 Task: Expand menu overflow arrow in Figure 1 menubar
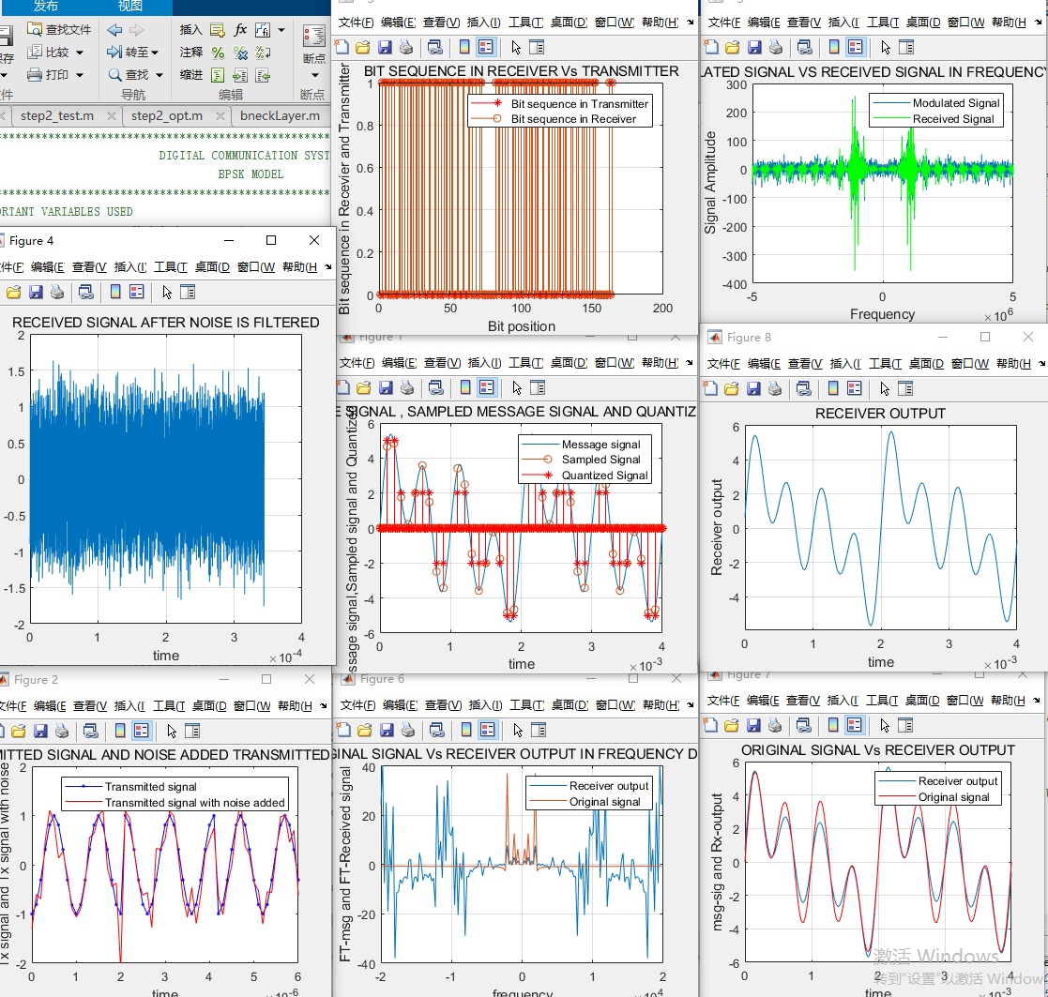coord(690,363)
